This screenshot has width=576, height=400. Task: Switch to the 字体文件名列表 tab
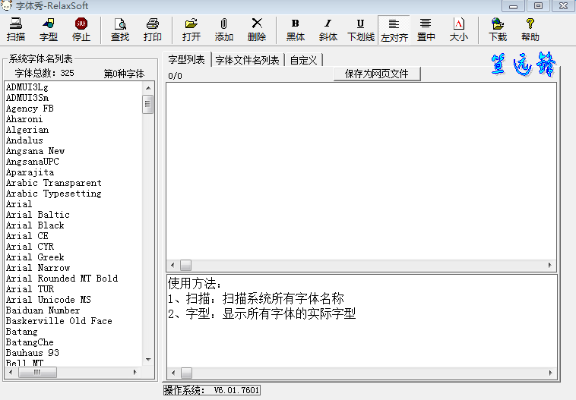tap(247, 60)
